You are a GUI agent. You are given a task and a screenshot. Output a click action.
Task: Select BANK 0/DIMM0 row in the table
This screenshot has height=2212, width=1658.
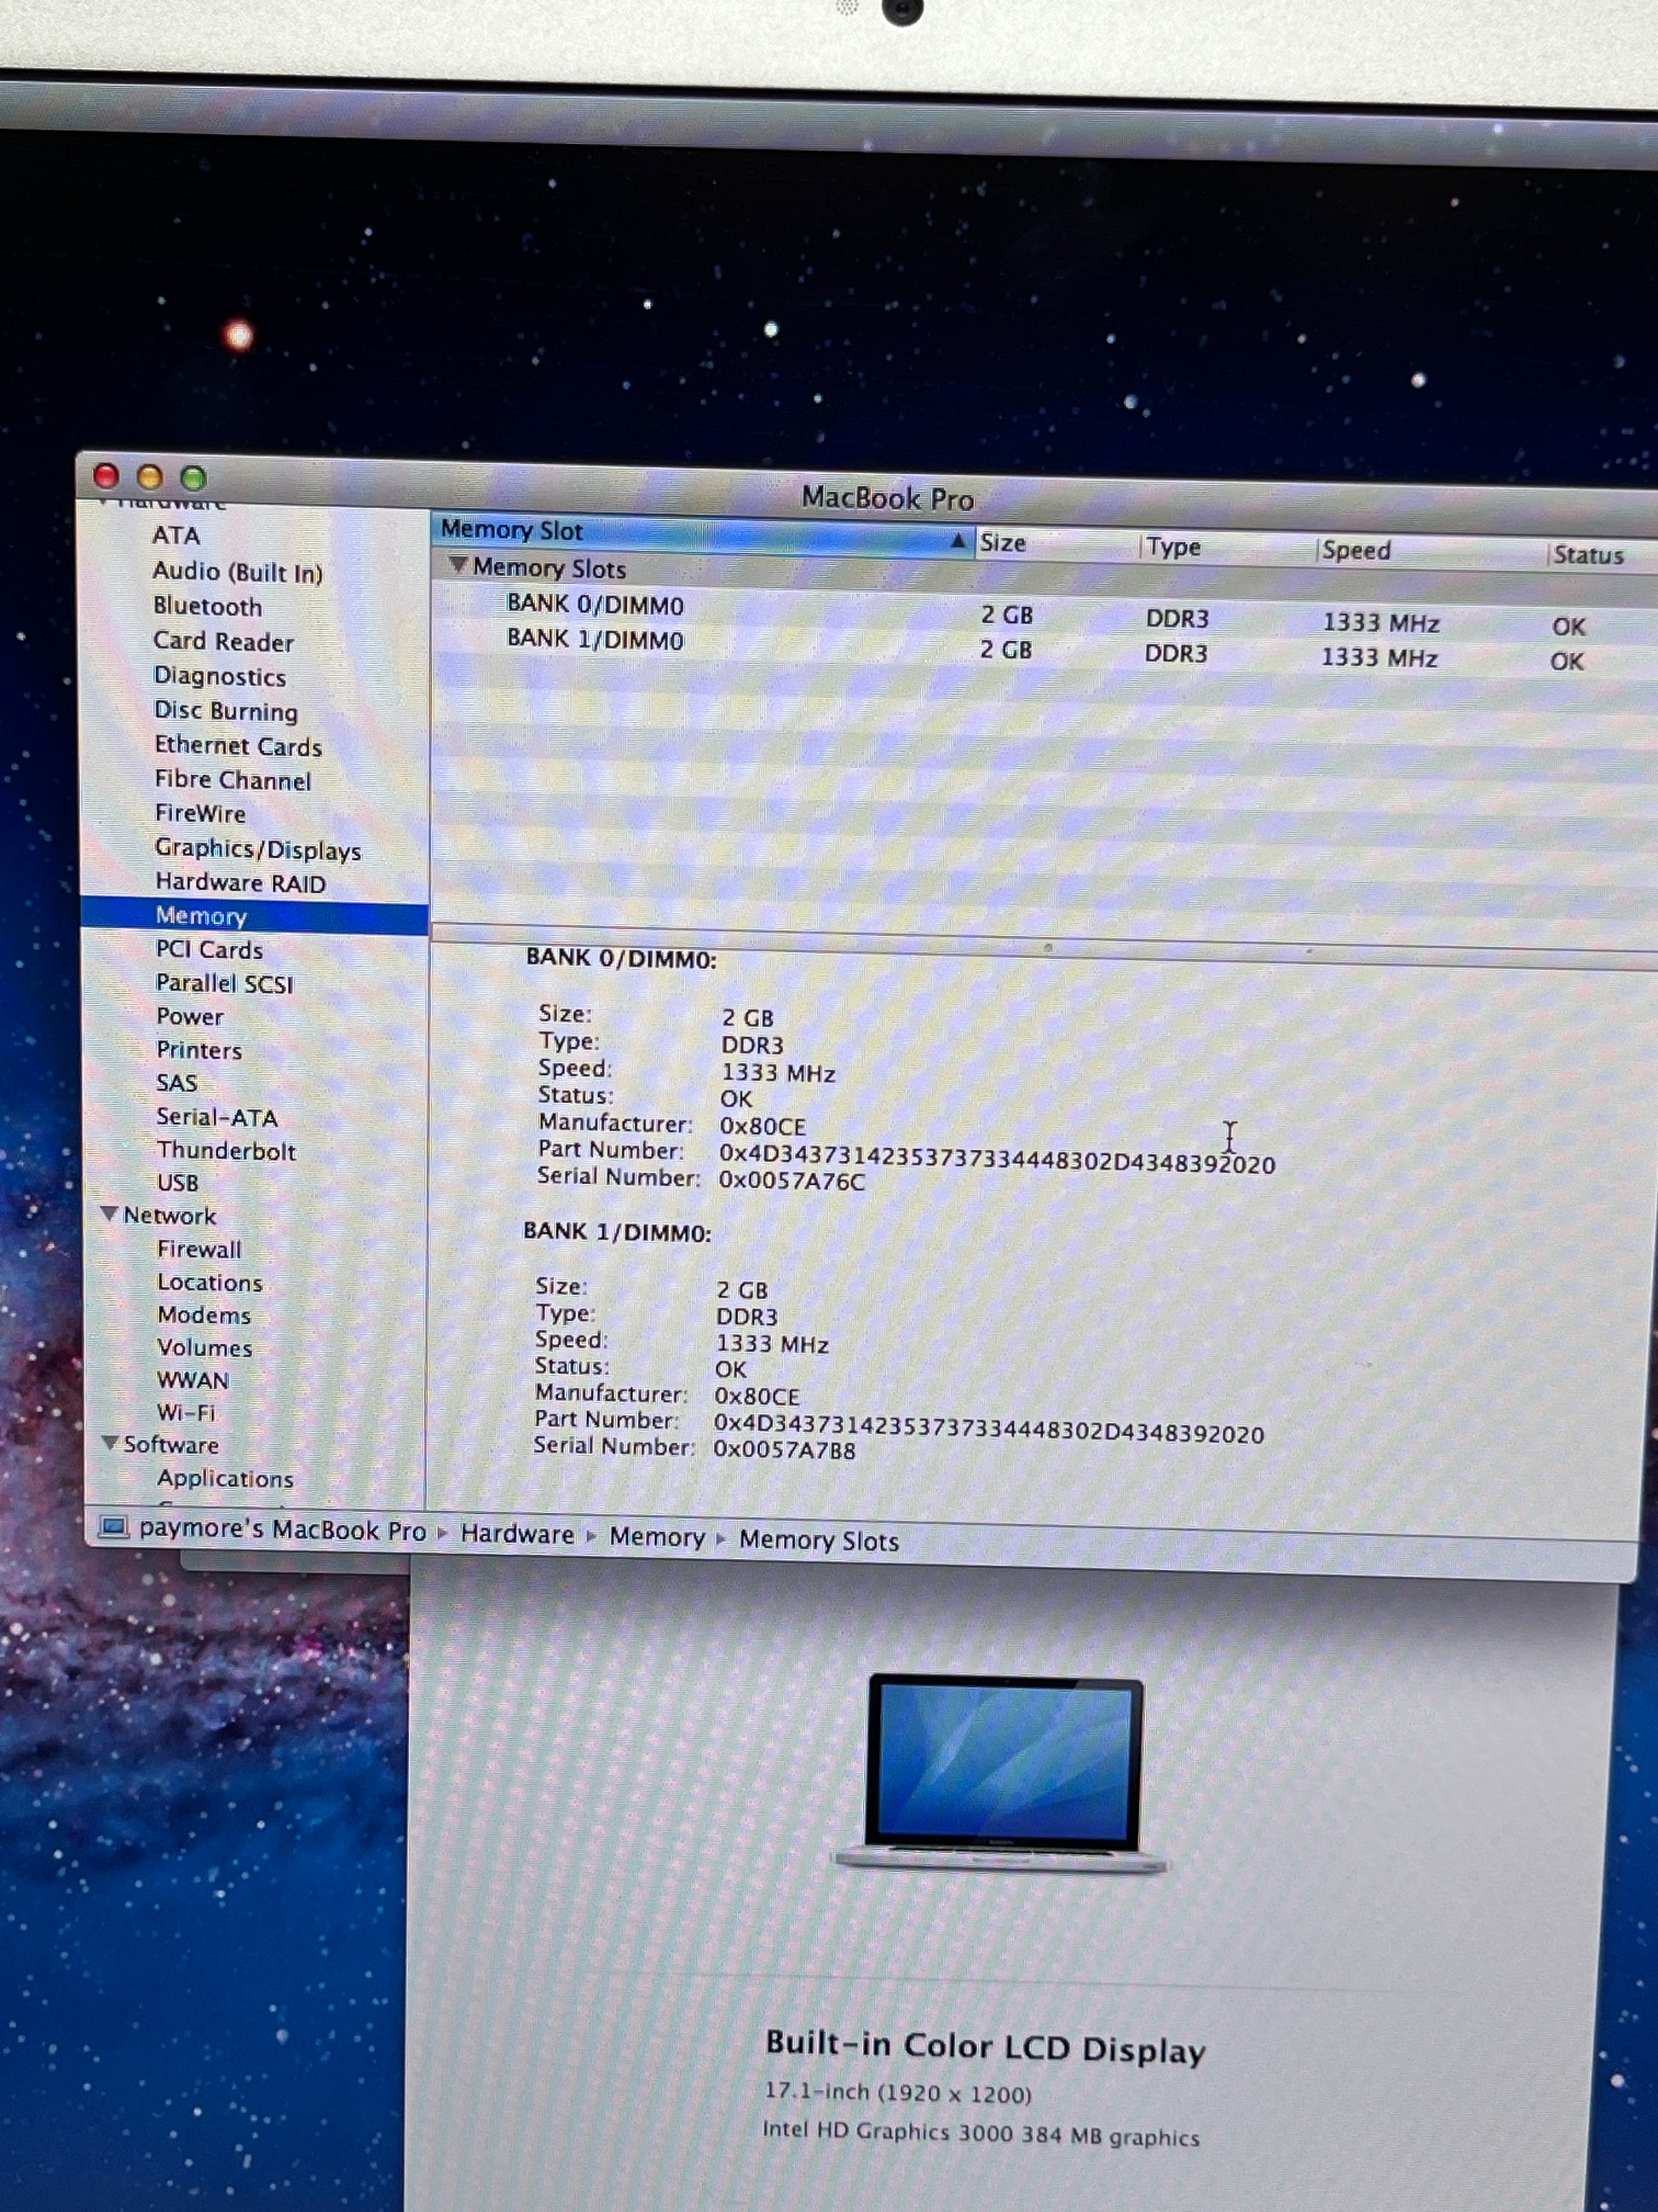[595, 605]
